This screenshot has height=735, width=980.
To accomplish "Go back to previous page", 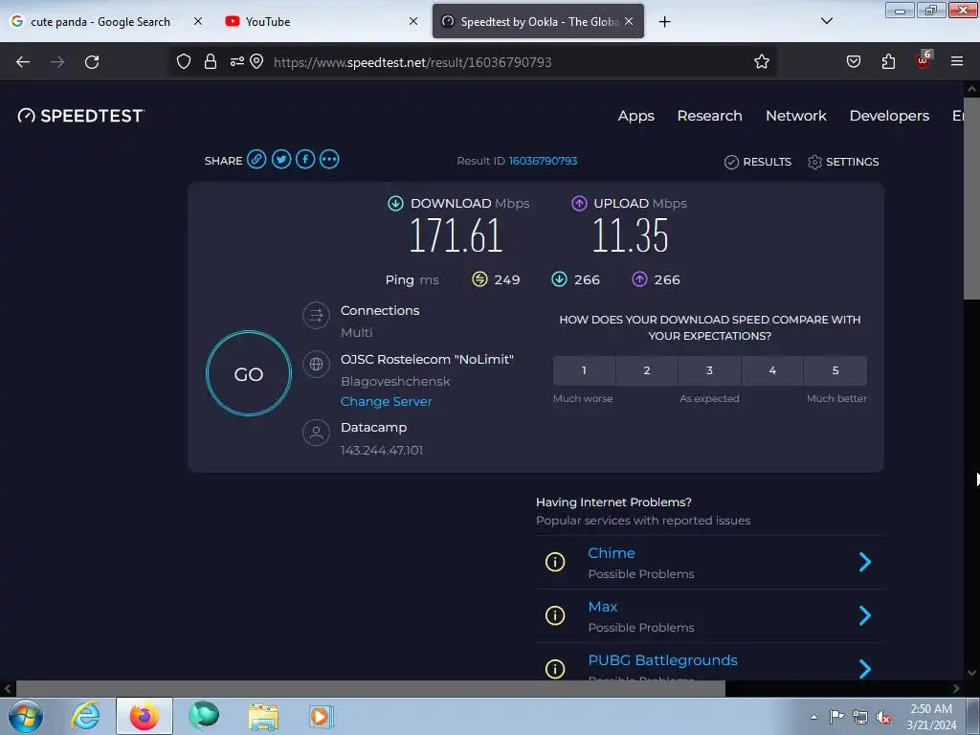I will pos(23,61).
